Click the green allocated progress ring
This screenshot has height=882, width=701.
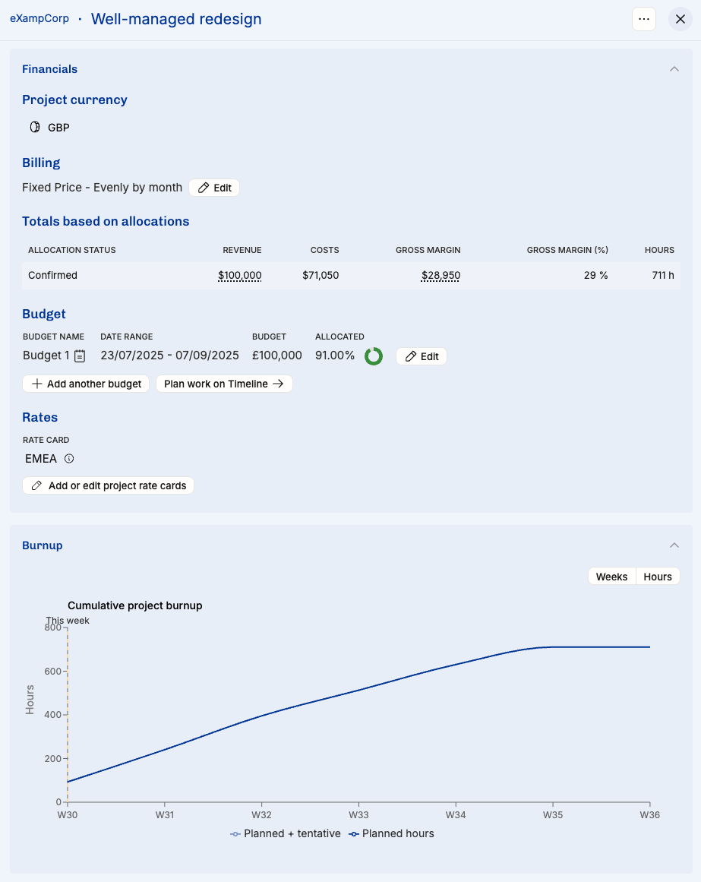374,356
